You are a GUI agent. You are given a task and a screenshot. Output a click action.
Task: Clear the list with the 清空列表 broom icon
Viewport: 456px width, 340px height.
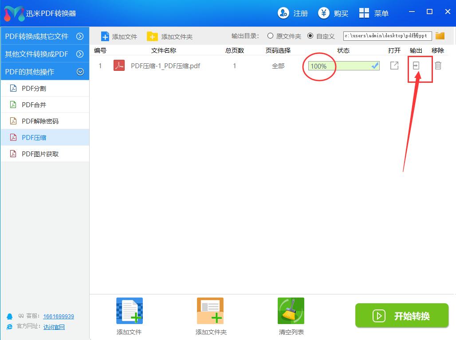click(x=291, y=311)
